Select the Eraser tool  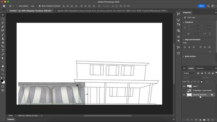coord(3,43)
